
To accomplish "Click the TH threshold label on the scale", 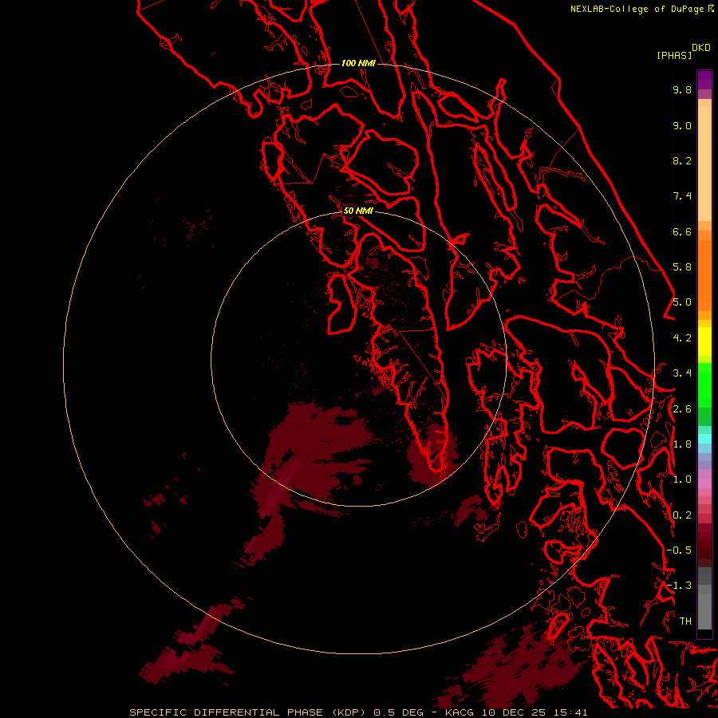I will coord(685,621).
